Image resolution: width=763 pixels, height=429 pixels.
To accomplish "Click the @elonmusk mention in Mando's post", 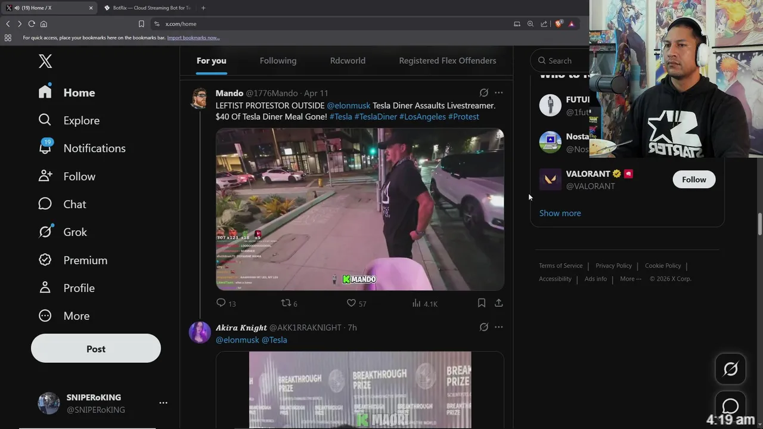I will click(349, 105).
